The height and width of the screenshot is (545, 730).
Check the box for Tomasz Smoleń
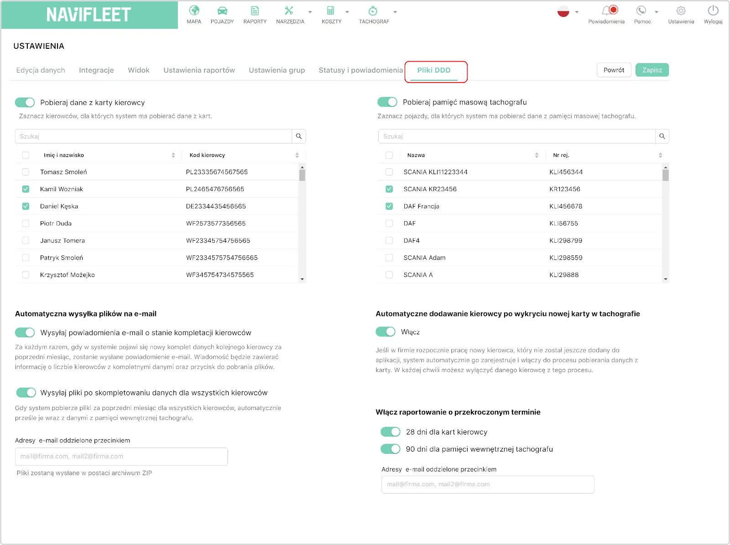pyautogui.click(x=26, y=172)
